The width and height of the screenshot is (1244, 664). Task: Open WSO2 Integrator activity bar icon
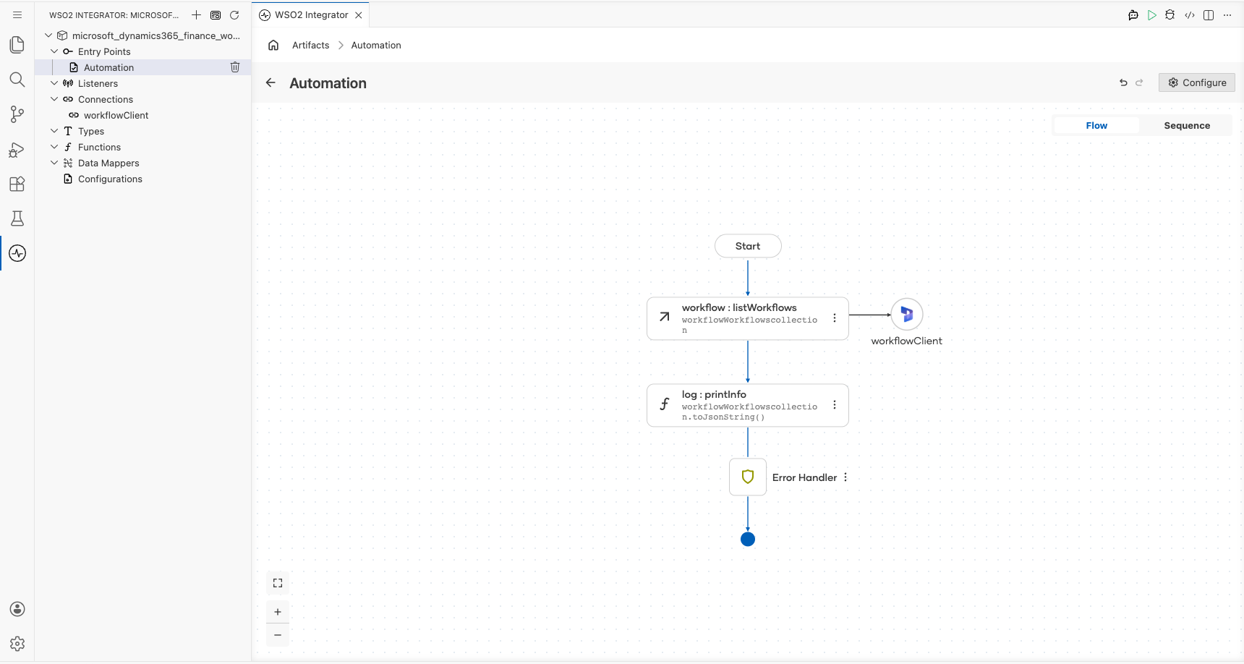17,253
